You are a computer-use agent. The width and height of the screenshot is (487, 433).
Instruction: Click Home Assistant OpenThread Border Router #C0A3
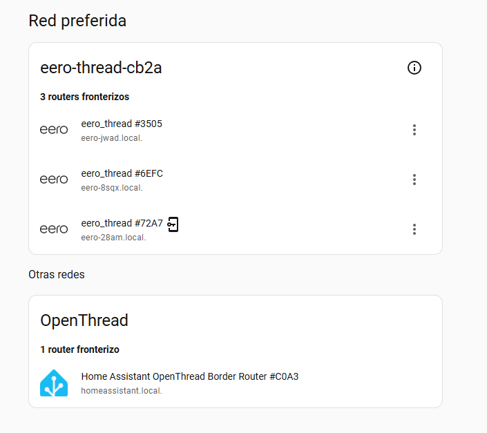click(x=189, y=376)
